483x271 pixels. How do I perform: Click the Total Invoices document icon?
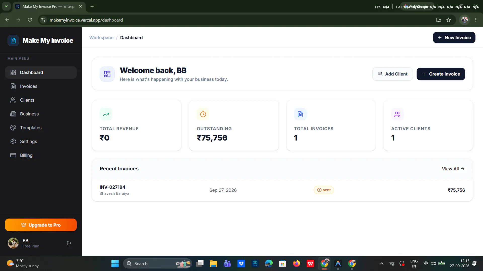click(x=300, y=114)
